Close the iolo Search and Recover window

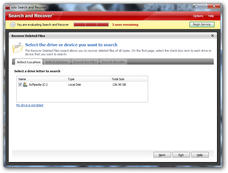tap(214, 6)
